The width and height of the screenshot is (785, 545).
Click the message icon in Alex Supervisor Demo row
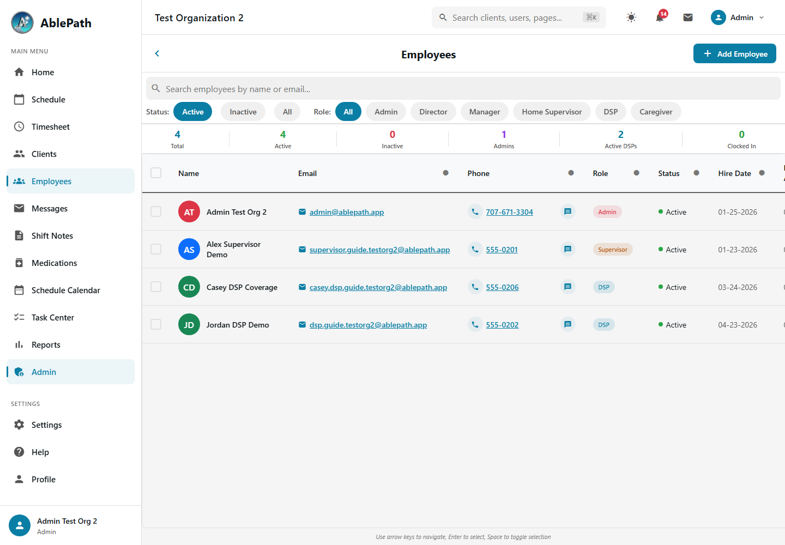(x=567, y=249)
